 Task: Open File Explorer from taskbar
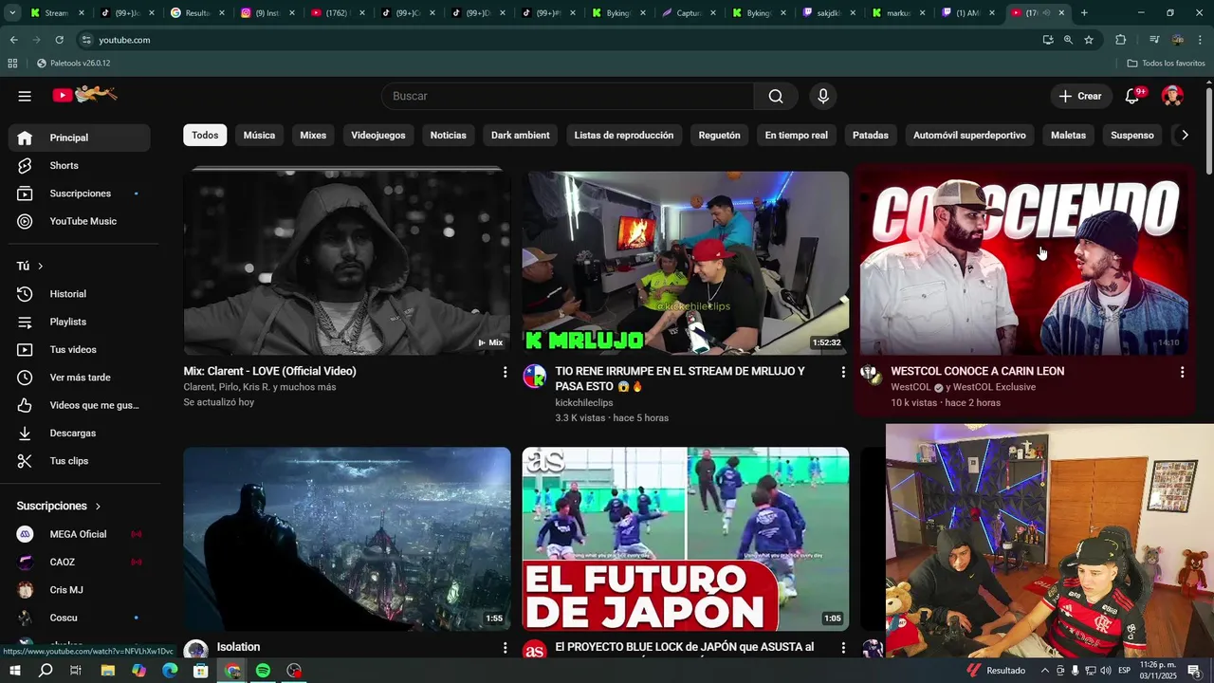tap(108, 671)
